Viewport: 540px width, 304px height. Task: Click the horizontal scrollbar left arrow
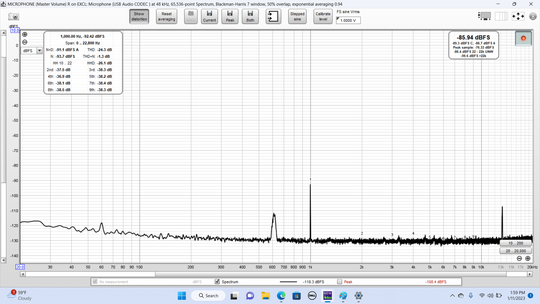pyautogui.click(x=23, y=274)
